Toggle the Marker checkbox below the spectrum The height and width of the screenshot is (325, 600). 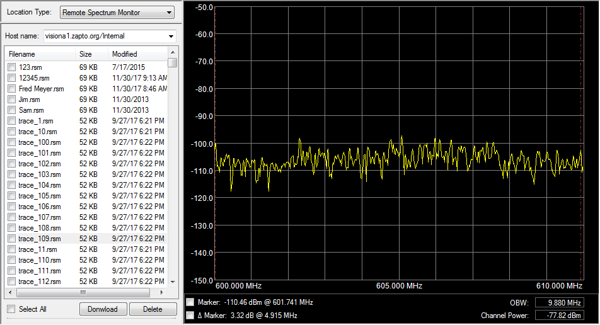click(191, 302)
